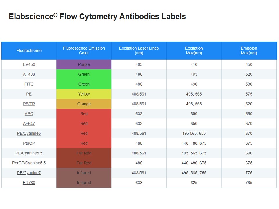Click the APC fluorochrome link
This screenshot has height=209, width=279.
(x=29, y=114)
